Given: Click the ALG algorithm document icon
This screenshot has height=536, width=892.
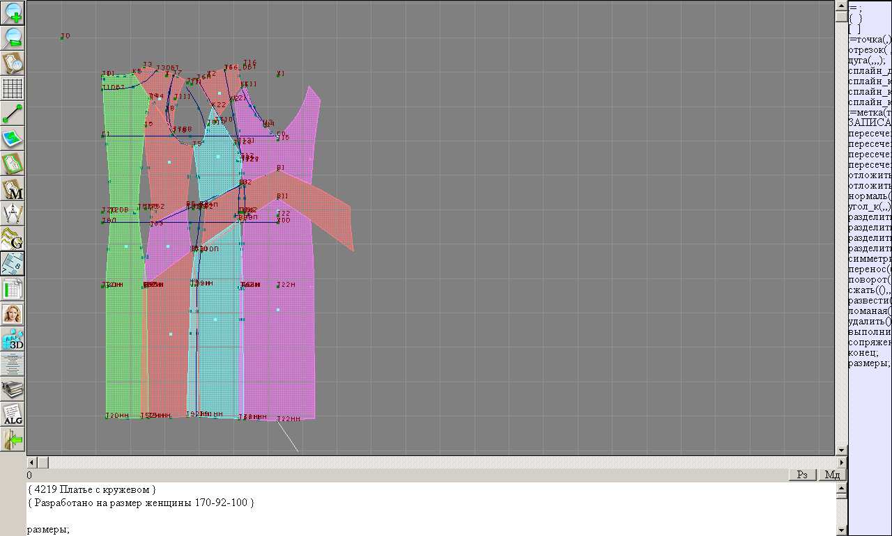Looking at the screenshot, I should (x=13, y=414).
